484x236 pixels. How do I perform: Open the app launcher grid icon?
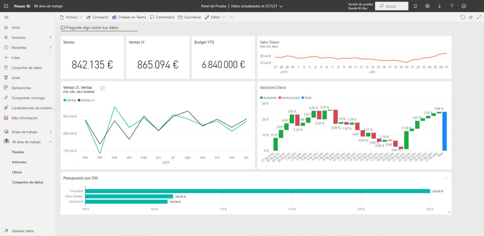coord(6,6)
